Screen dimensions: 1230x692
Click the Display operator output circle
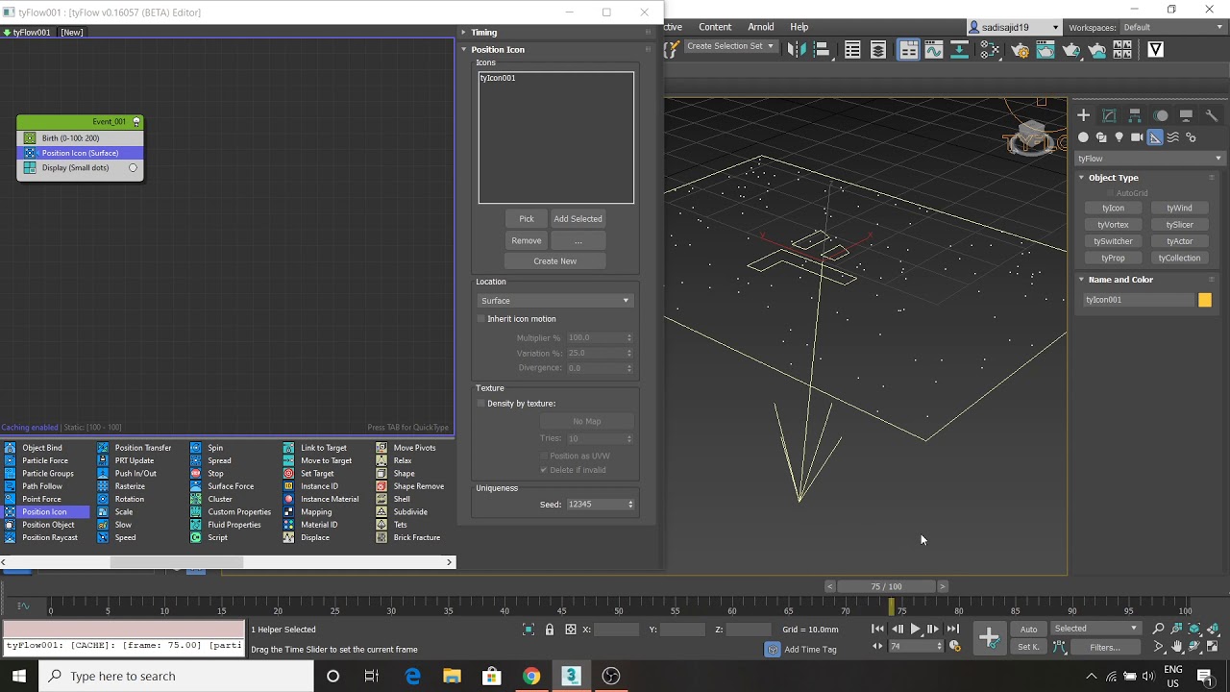[133, 168]
